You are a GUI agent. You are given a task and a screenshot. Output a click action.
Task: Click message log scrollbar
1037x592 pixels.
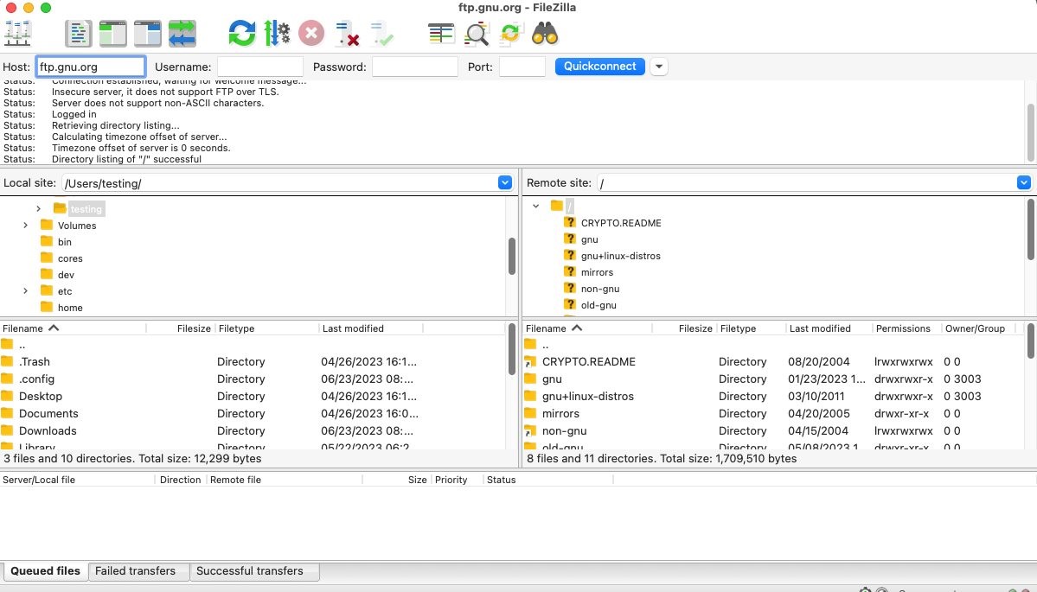click(x=1030, y=132)
